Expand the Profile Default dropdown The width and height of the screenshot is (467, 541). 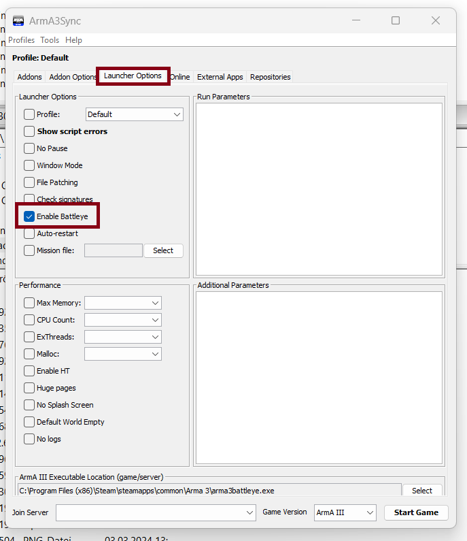[134, 114]
